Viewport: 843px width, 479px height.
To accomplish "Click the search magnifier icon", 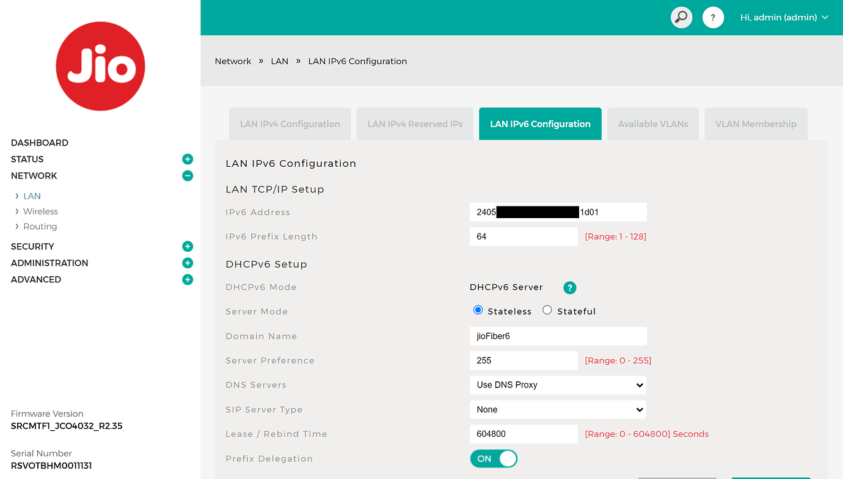I will coord(681,17).
